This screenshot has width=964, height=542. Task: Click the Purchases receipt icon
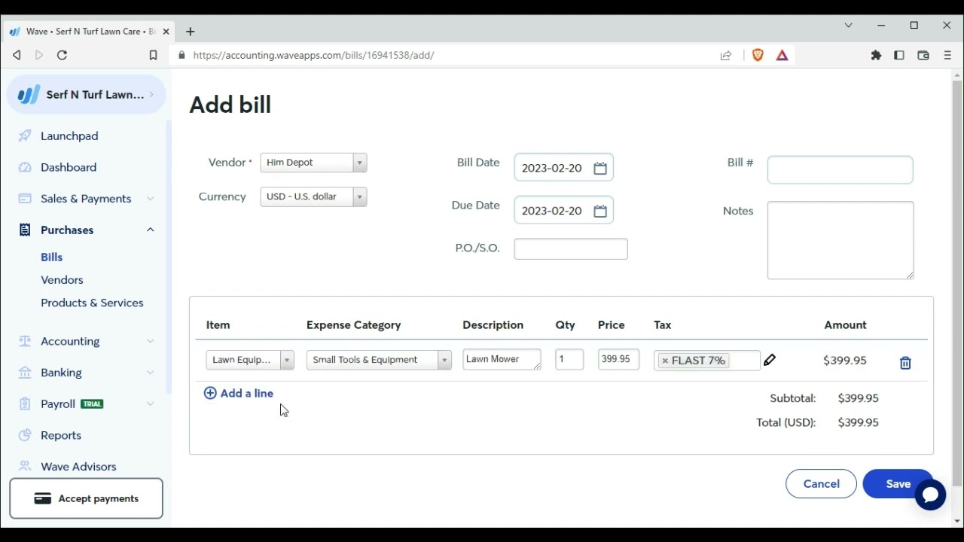(x=25, y=230)
